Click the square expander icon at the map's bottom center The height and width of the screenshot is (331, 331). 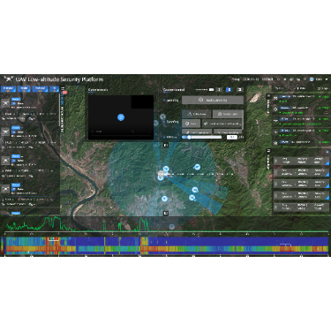(x=166, y=213)
